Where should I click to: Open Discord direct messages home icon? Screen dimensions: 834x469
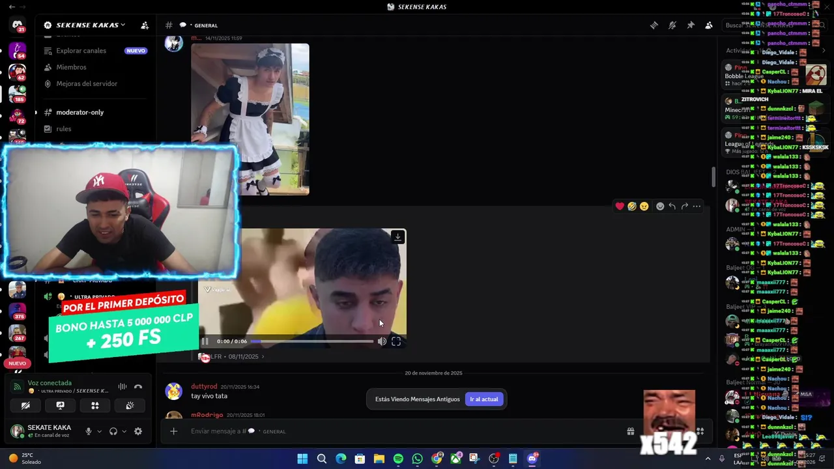(x=17, y=25)
